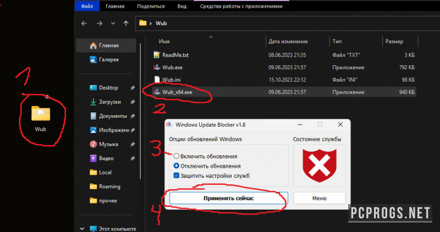This screenshot has width=440, height=232.
Task: Close the Windows Update Blocker window
Action: tap(340, 125)
